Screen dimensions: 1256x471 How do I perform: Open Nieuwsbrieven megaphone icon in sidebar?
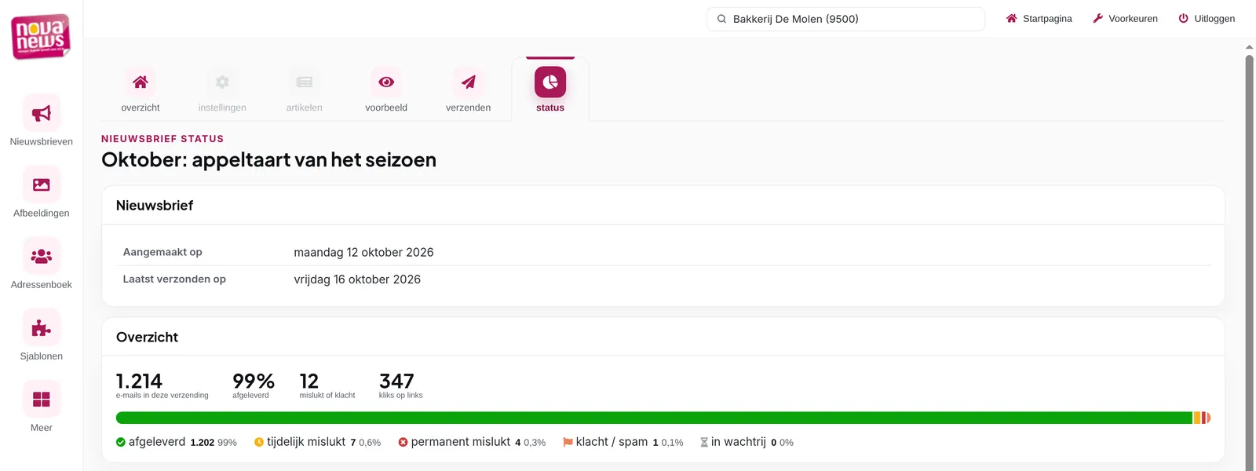tap(42, 113)
